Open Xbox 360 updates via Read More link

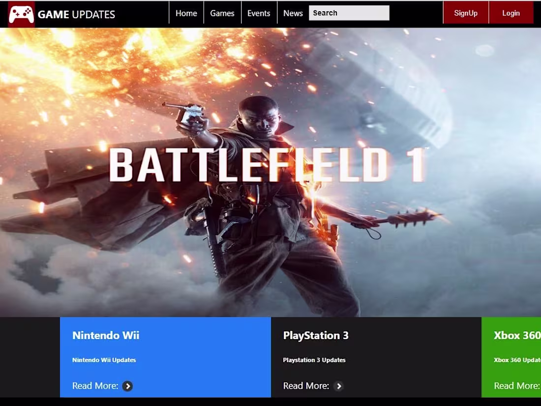(516, 386)
